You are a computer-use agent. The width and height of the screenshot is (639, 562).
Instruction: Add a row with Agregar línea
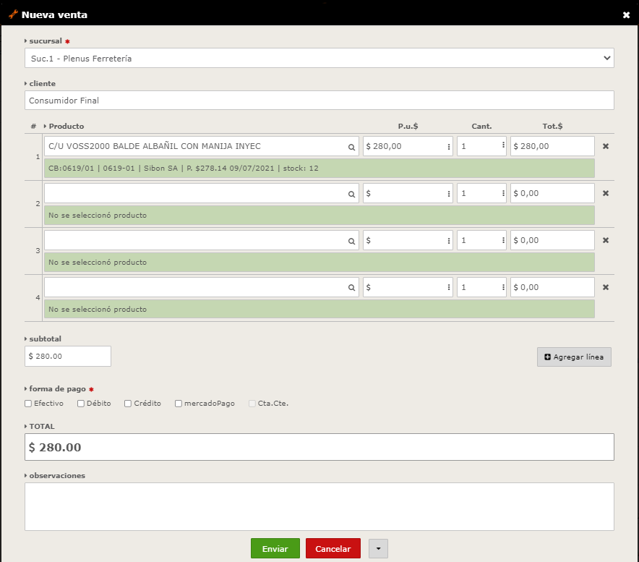tap(574, 357)
